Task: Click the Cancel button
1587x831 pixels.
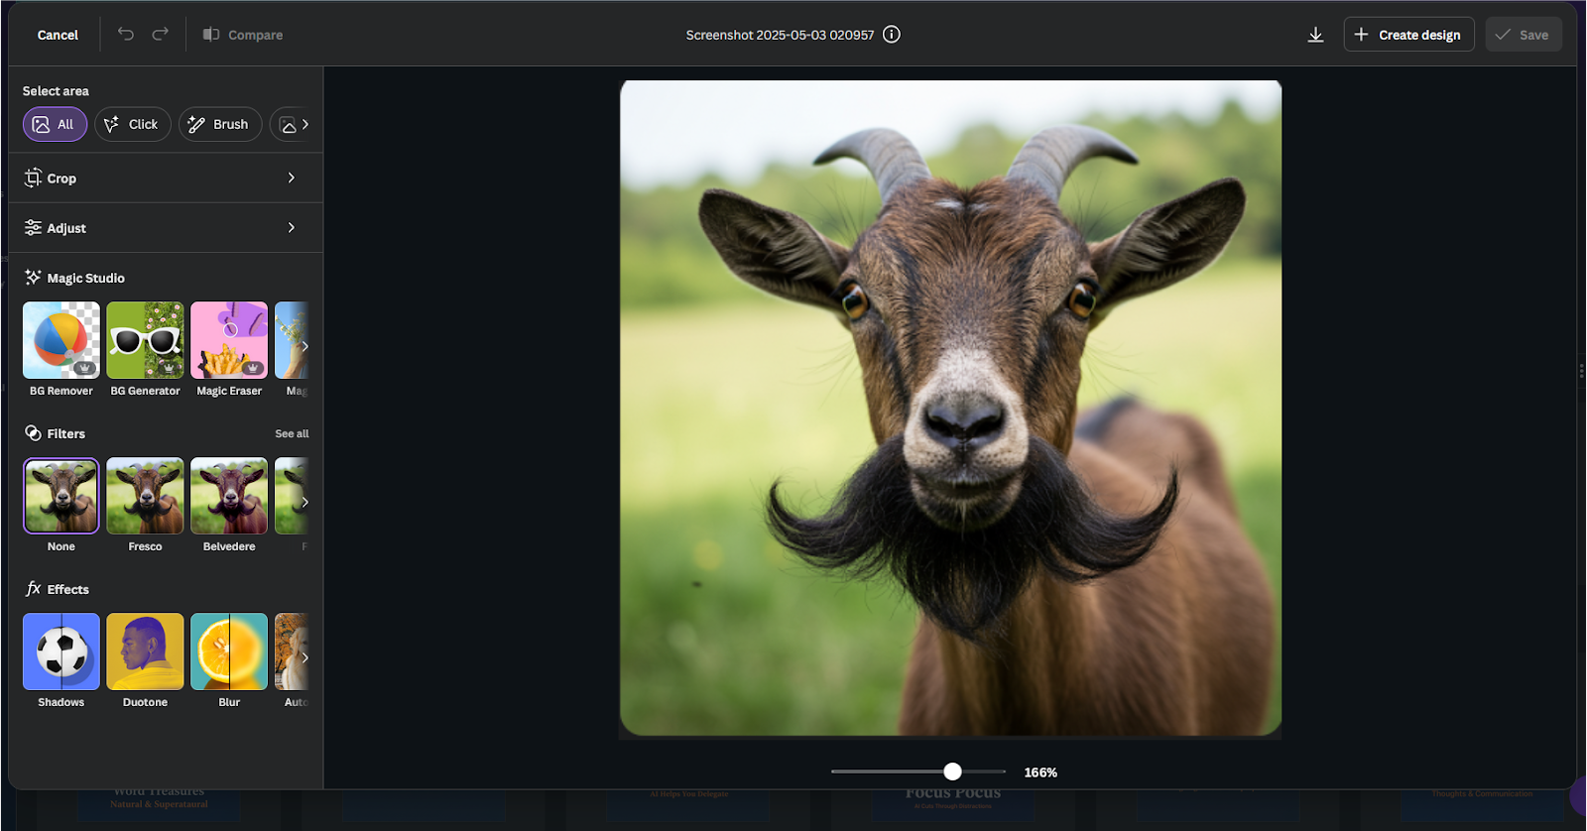Action: 58,35
